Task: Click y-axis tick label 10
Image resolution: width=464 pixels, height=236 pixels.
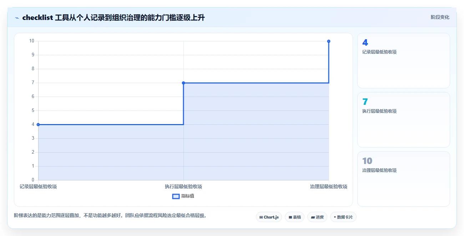Action: (32, 41)
